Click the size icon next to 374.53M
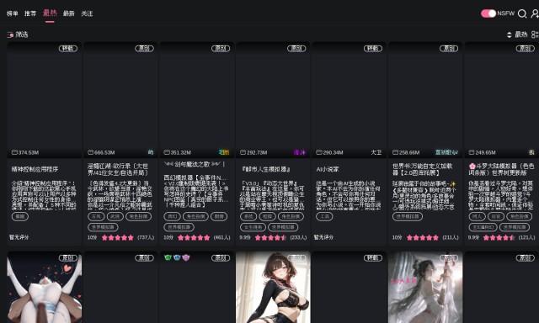 coord(14,152)
